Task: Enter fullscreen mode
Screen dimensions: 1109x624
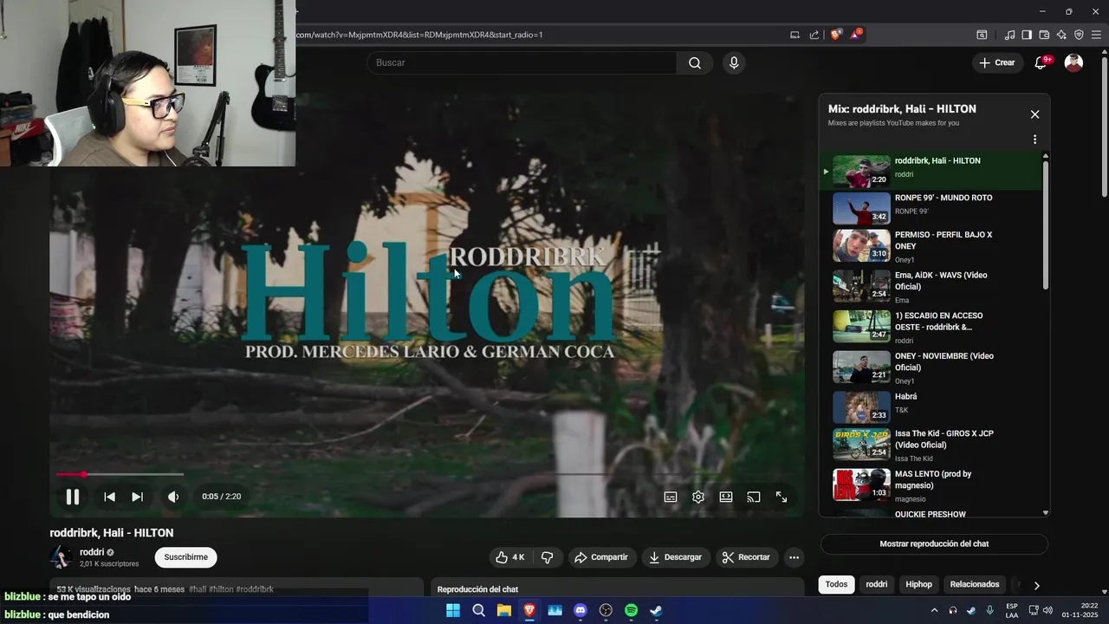Action: click(781, 497)
